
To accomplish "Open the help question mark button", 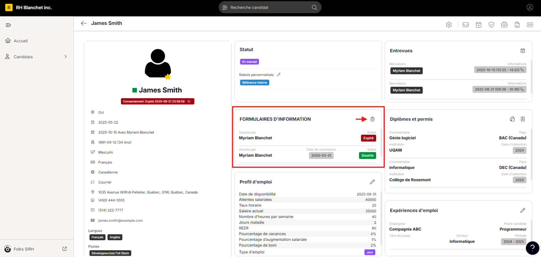I will (x=533, y=248).
